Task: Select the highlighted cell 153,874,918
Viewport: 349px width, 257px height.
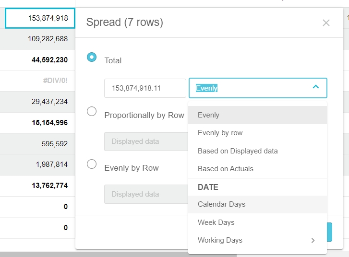Action: coord(40,18)
